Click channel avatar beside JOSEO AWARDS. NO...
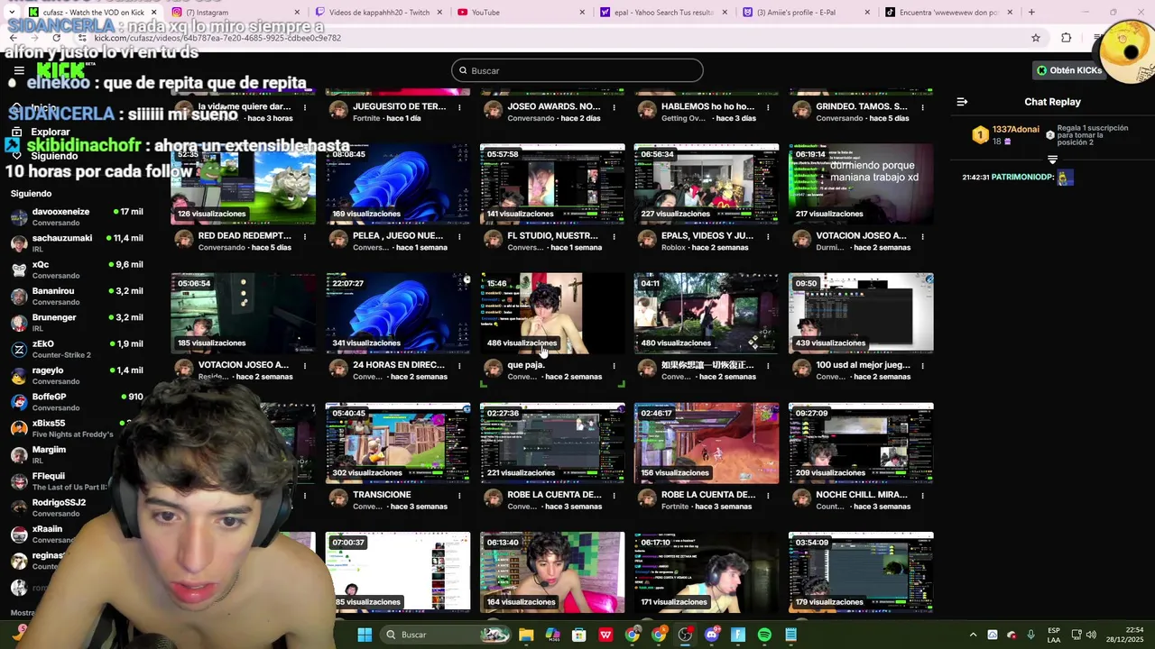1155x649 pixels. (493, 110)
